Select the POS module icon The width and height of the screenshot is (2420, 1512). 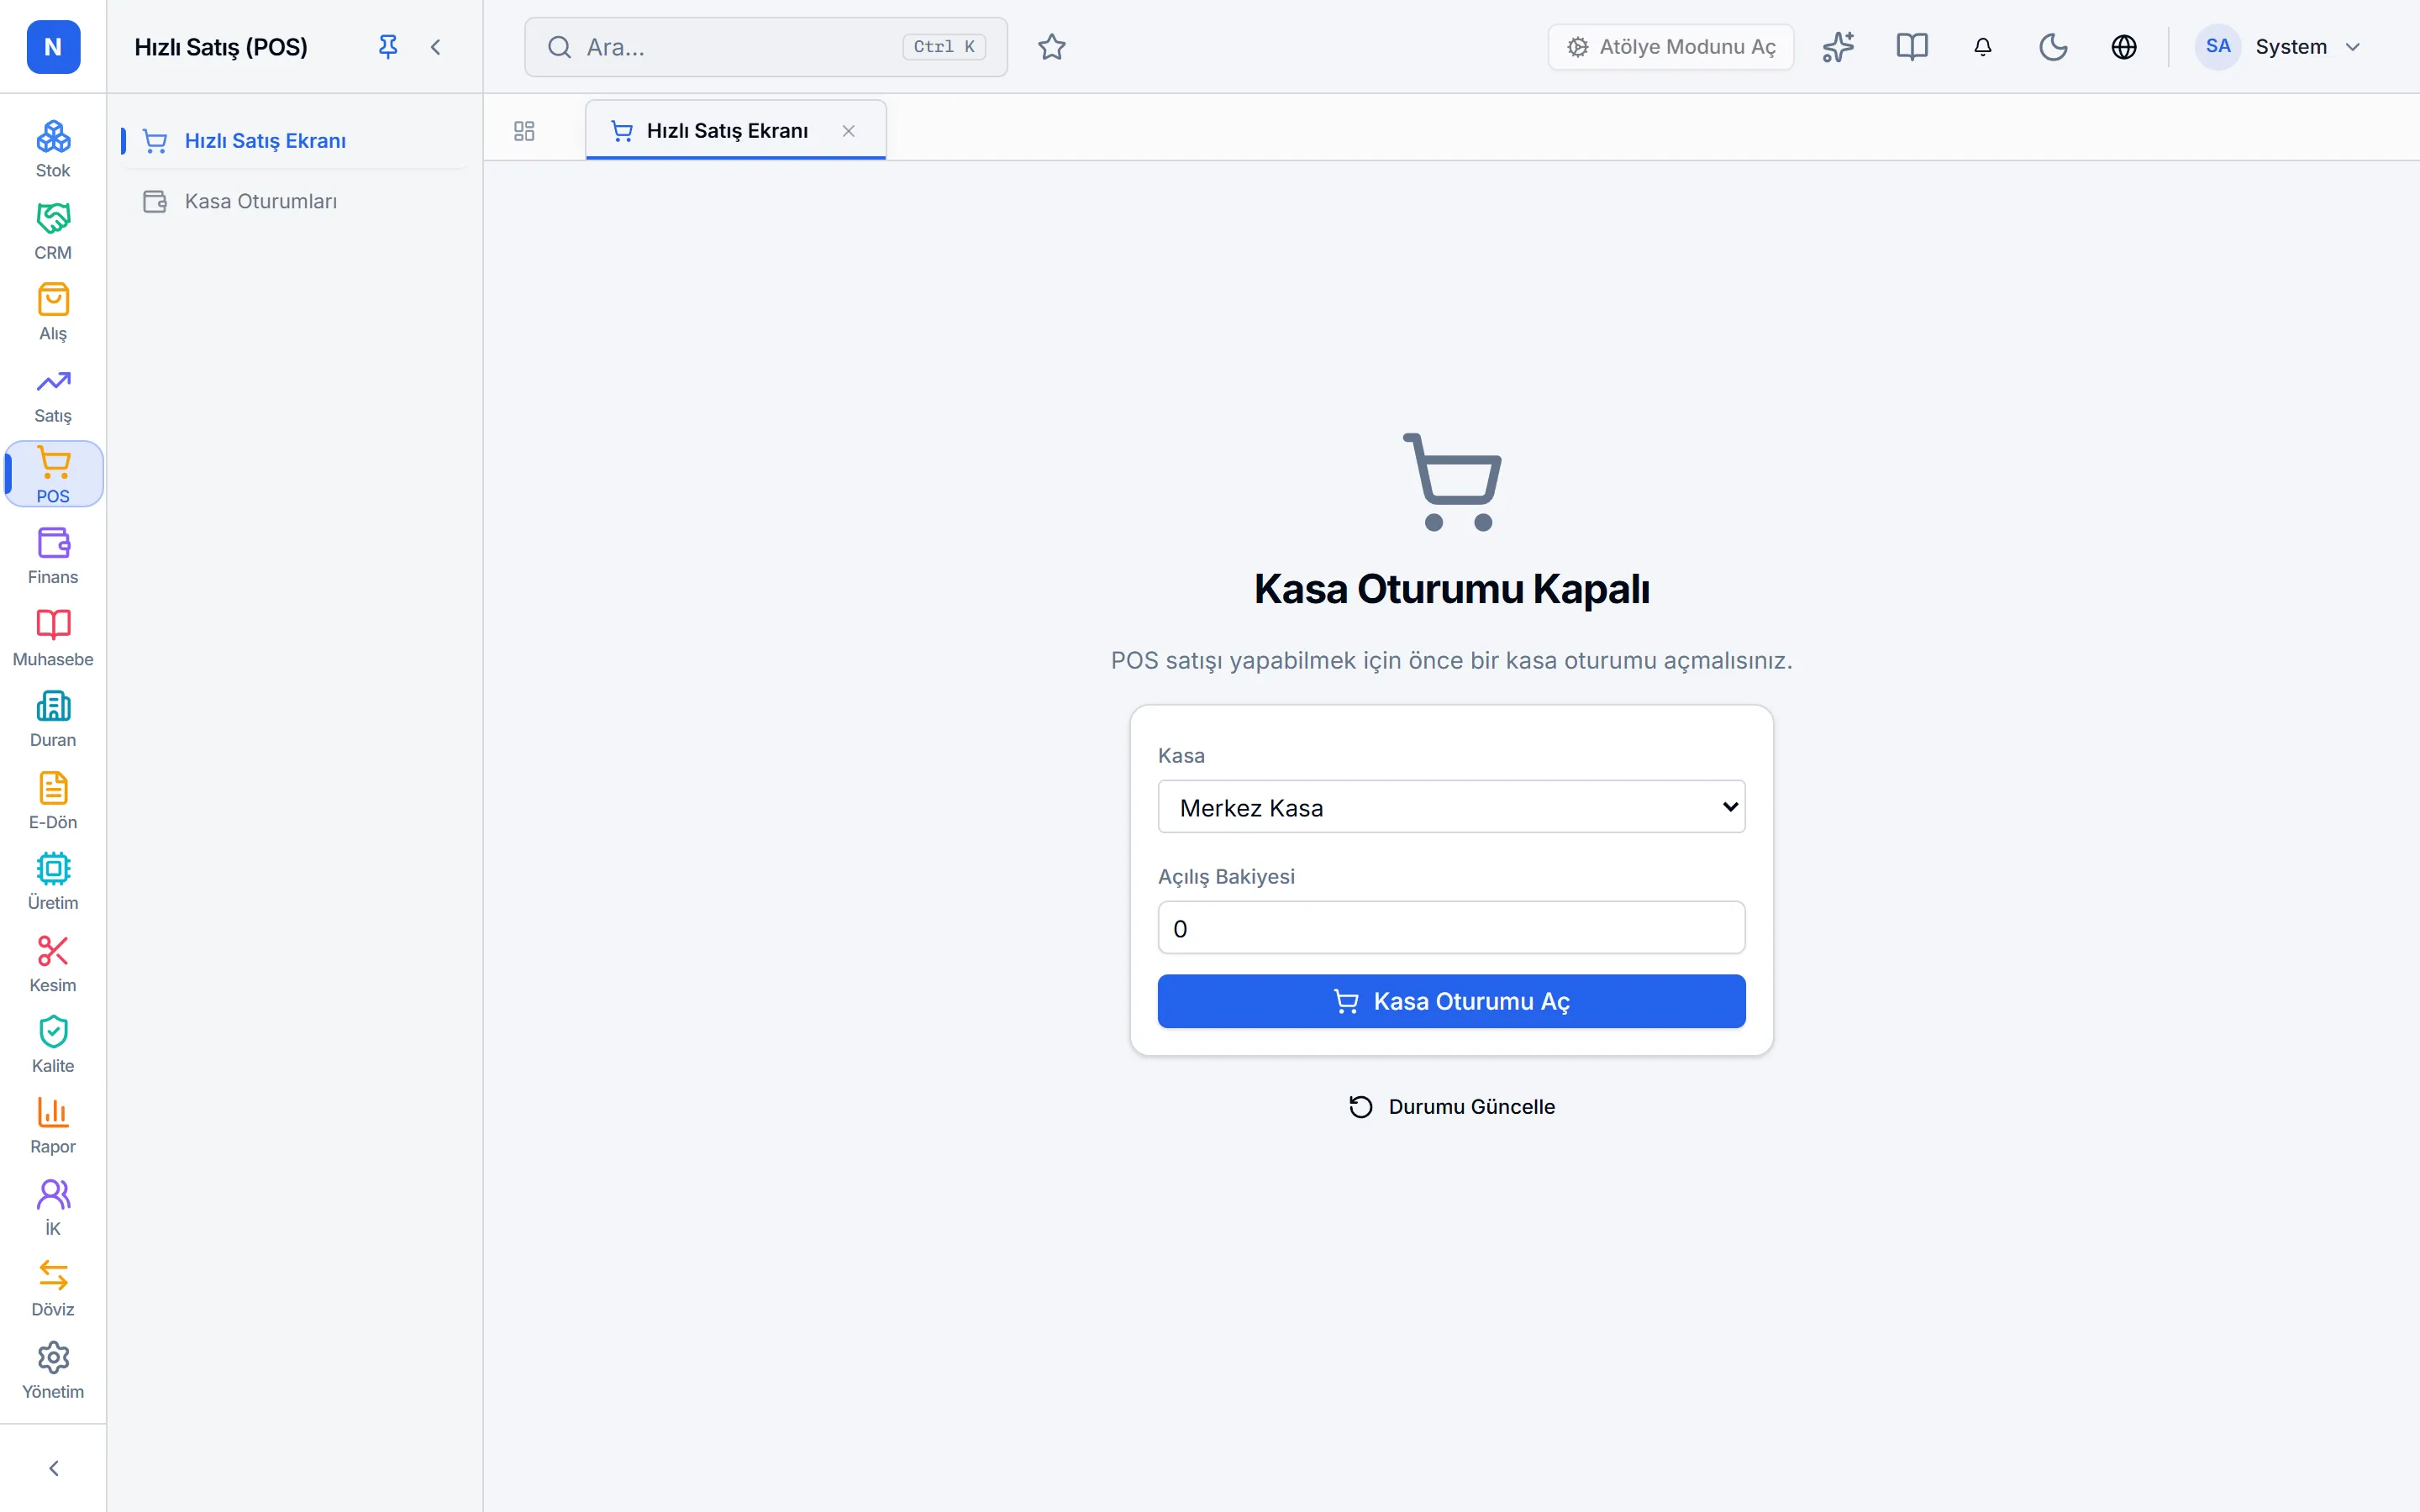tap(53, 474)
